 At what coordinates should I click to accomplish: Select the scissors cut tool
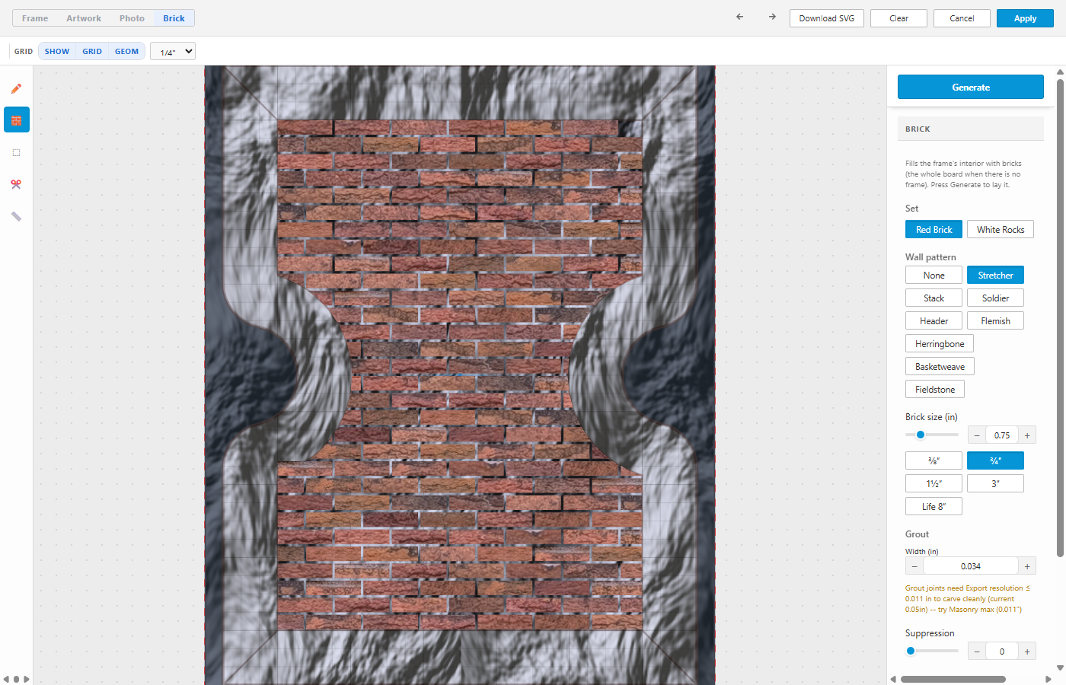16,184
